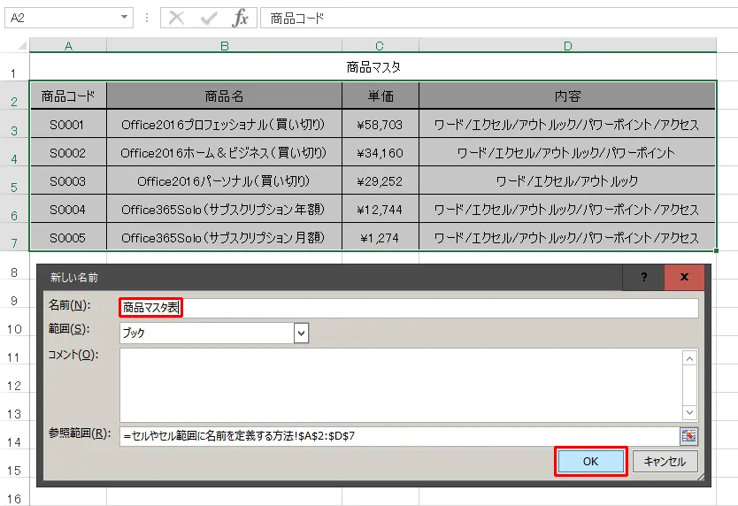Click Office2016ホーム＆ビジネス product cell
The height and width of the screenshot is (506, 738).
point(225,152)
